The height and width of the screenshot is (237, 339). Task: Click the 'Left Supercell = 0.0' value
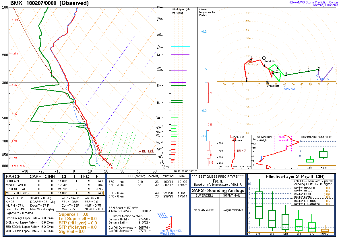pyautogui.click(x=78, y=219)
